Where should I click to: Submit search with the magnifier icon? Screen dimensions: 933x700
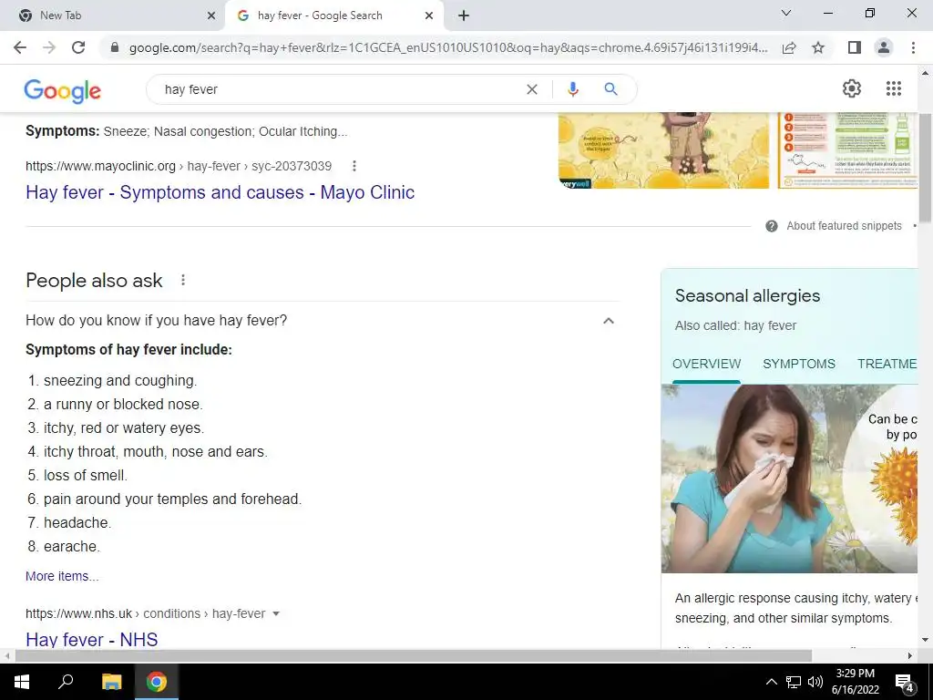(x=610, y=89)
